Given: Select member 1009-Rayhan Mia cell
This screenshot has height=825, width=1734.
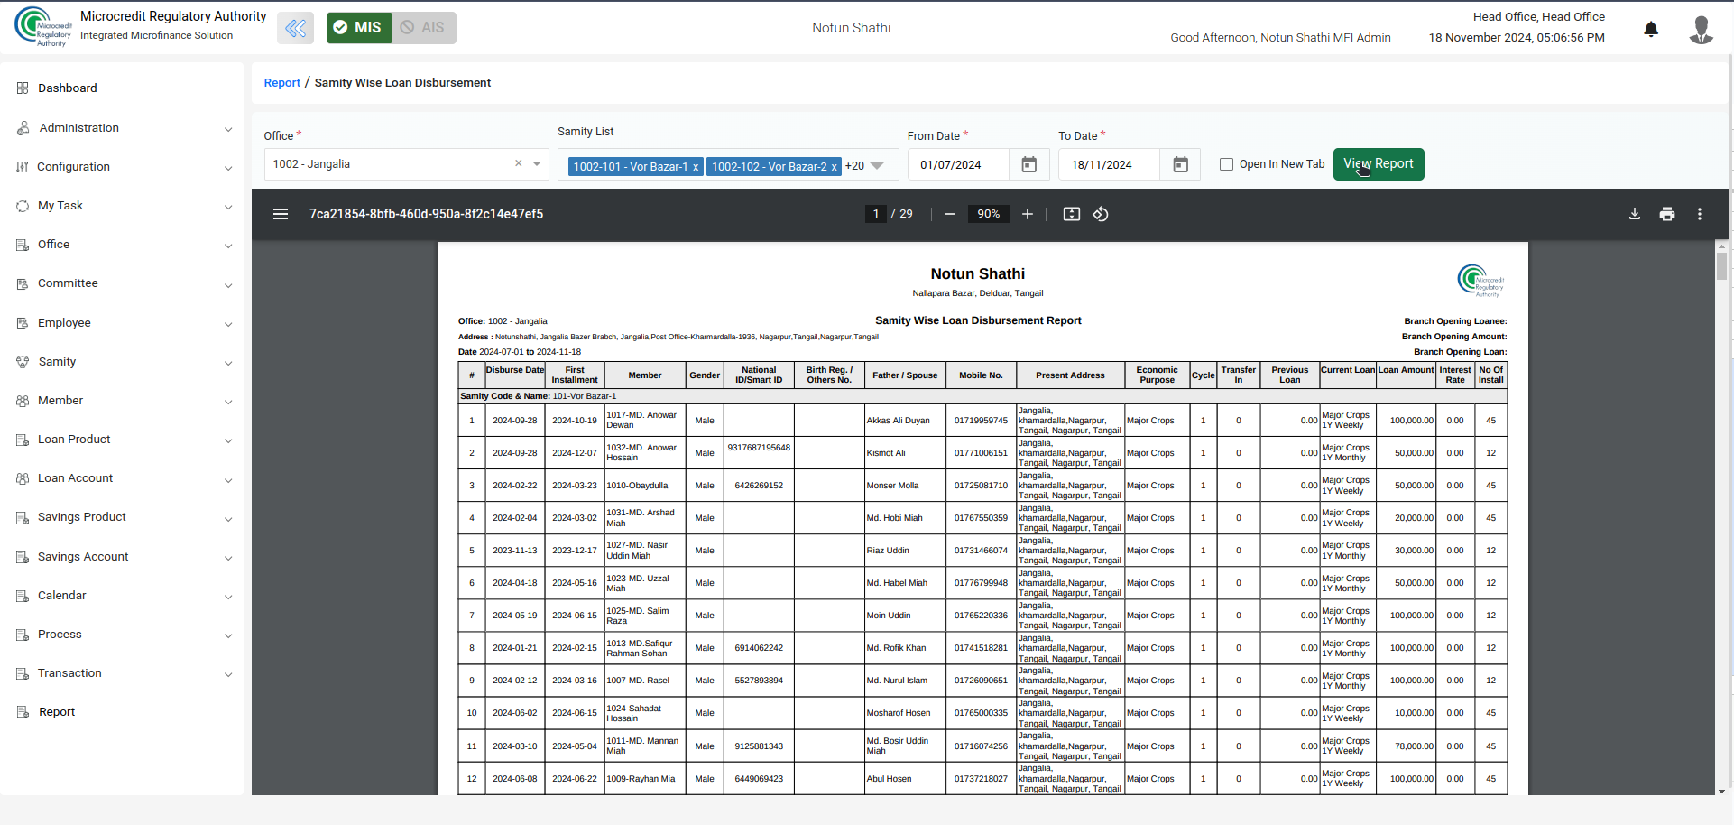Looking at the screenshot, I should coord(645,779).
